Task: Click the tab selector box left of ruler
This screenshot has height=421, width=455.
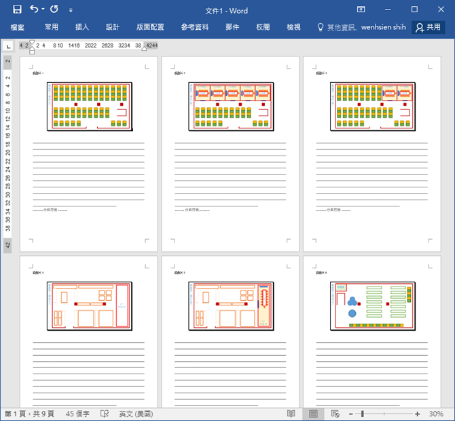Action: [x=8, y=46]
